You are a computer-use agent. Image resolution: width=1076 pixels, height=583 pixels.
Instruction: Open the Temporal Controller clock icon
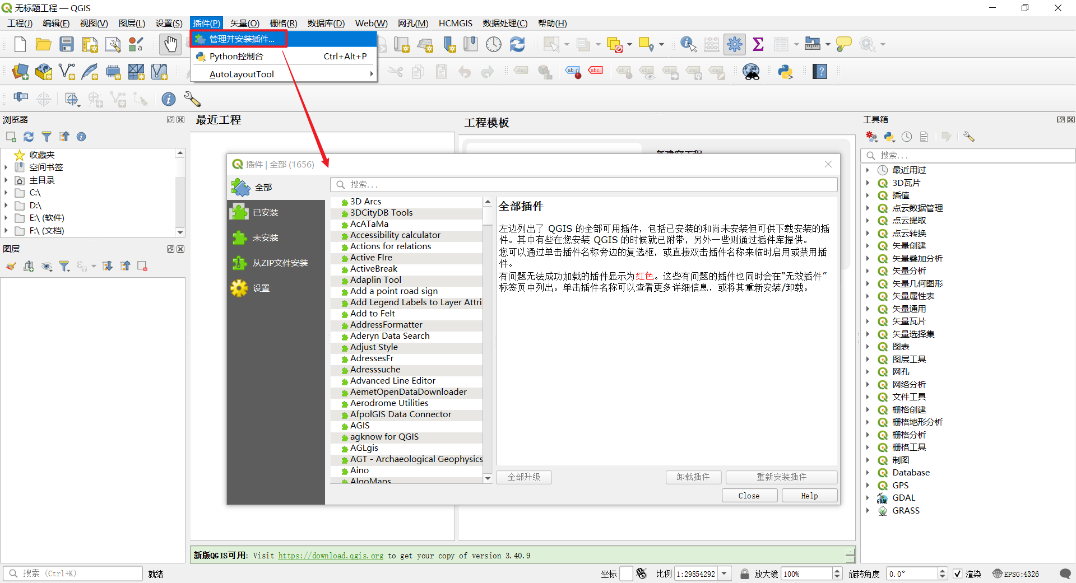[x=494, y=44]
